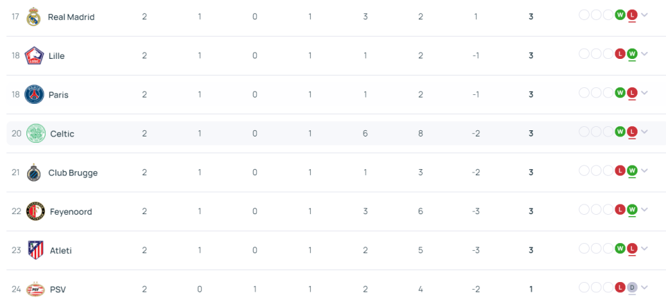
Task: Click the PSV club crest
Action: pyautogui.click(x=35, y=290)
